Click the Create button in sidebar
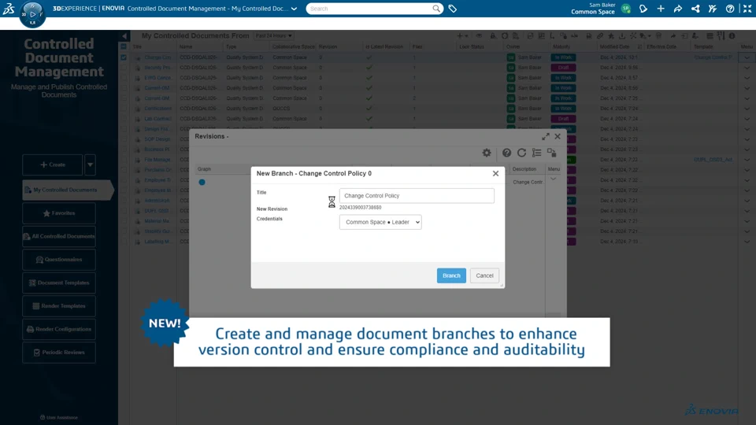This screenshot has width=756, height=425. pos(53,164)
